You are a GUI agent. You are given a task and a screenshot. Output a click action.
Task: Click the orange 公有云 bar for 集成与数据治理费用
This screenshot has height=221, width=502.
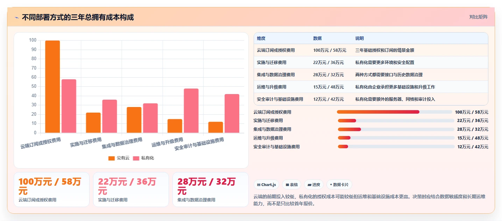[134, 120]
